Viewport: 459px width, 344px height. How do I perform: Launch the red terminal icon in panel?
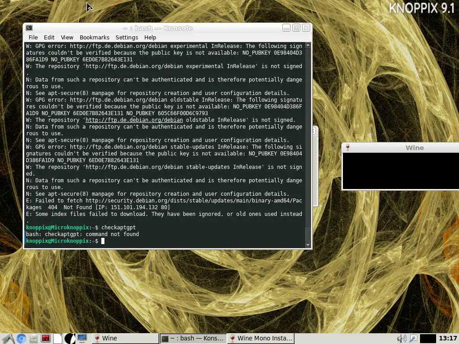(45, 339)
